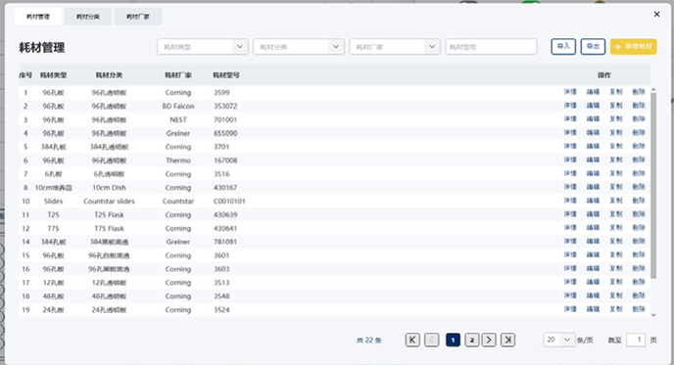Open 详情 for the Corning 3599 row
The image size is (674, 365).
coord(570,92)
